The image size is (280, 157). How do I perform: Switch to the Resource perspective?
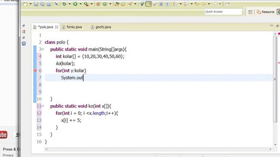pos(266,12)
